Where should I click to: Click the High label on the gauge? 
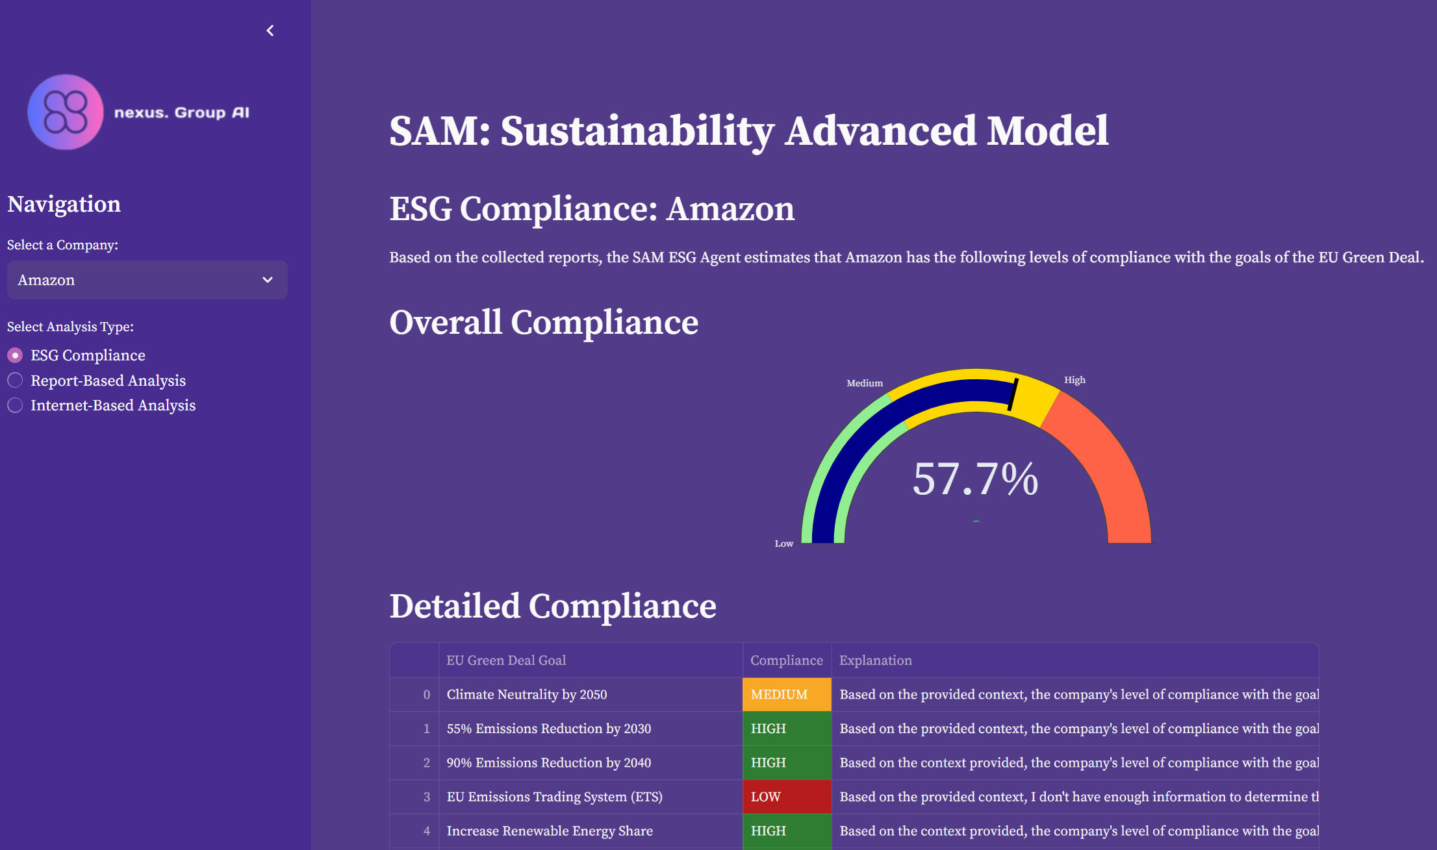[x=1075, y=379]
